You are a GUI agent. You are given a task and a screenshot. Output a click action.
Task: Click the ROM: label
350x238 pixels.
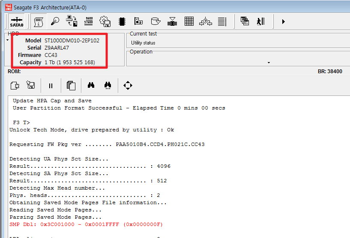pyautogui.click(x=14, y=71)
